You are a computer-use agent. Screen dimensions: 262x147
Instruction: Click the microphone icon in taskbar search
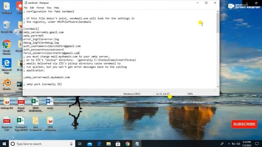coord(71,144)
